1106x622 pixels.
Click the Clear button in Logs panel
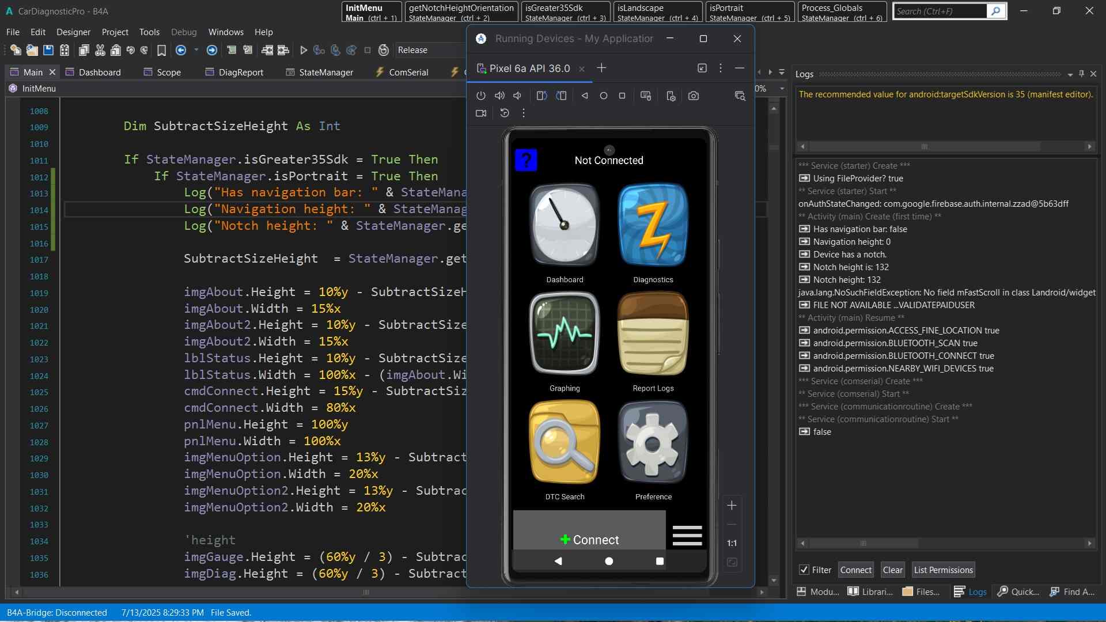(892, 570)
